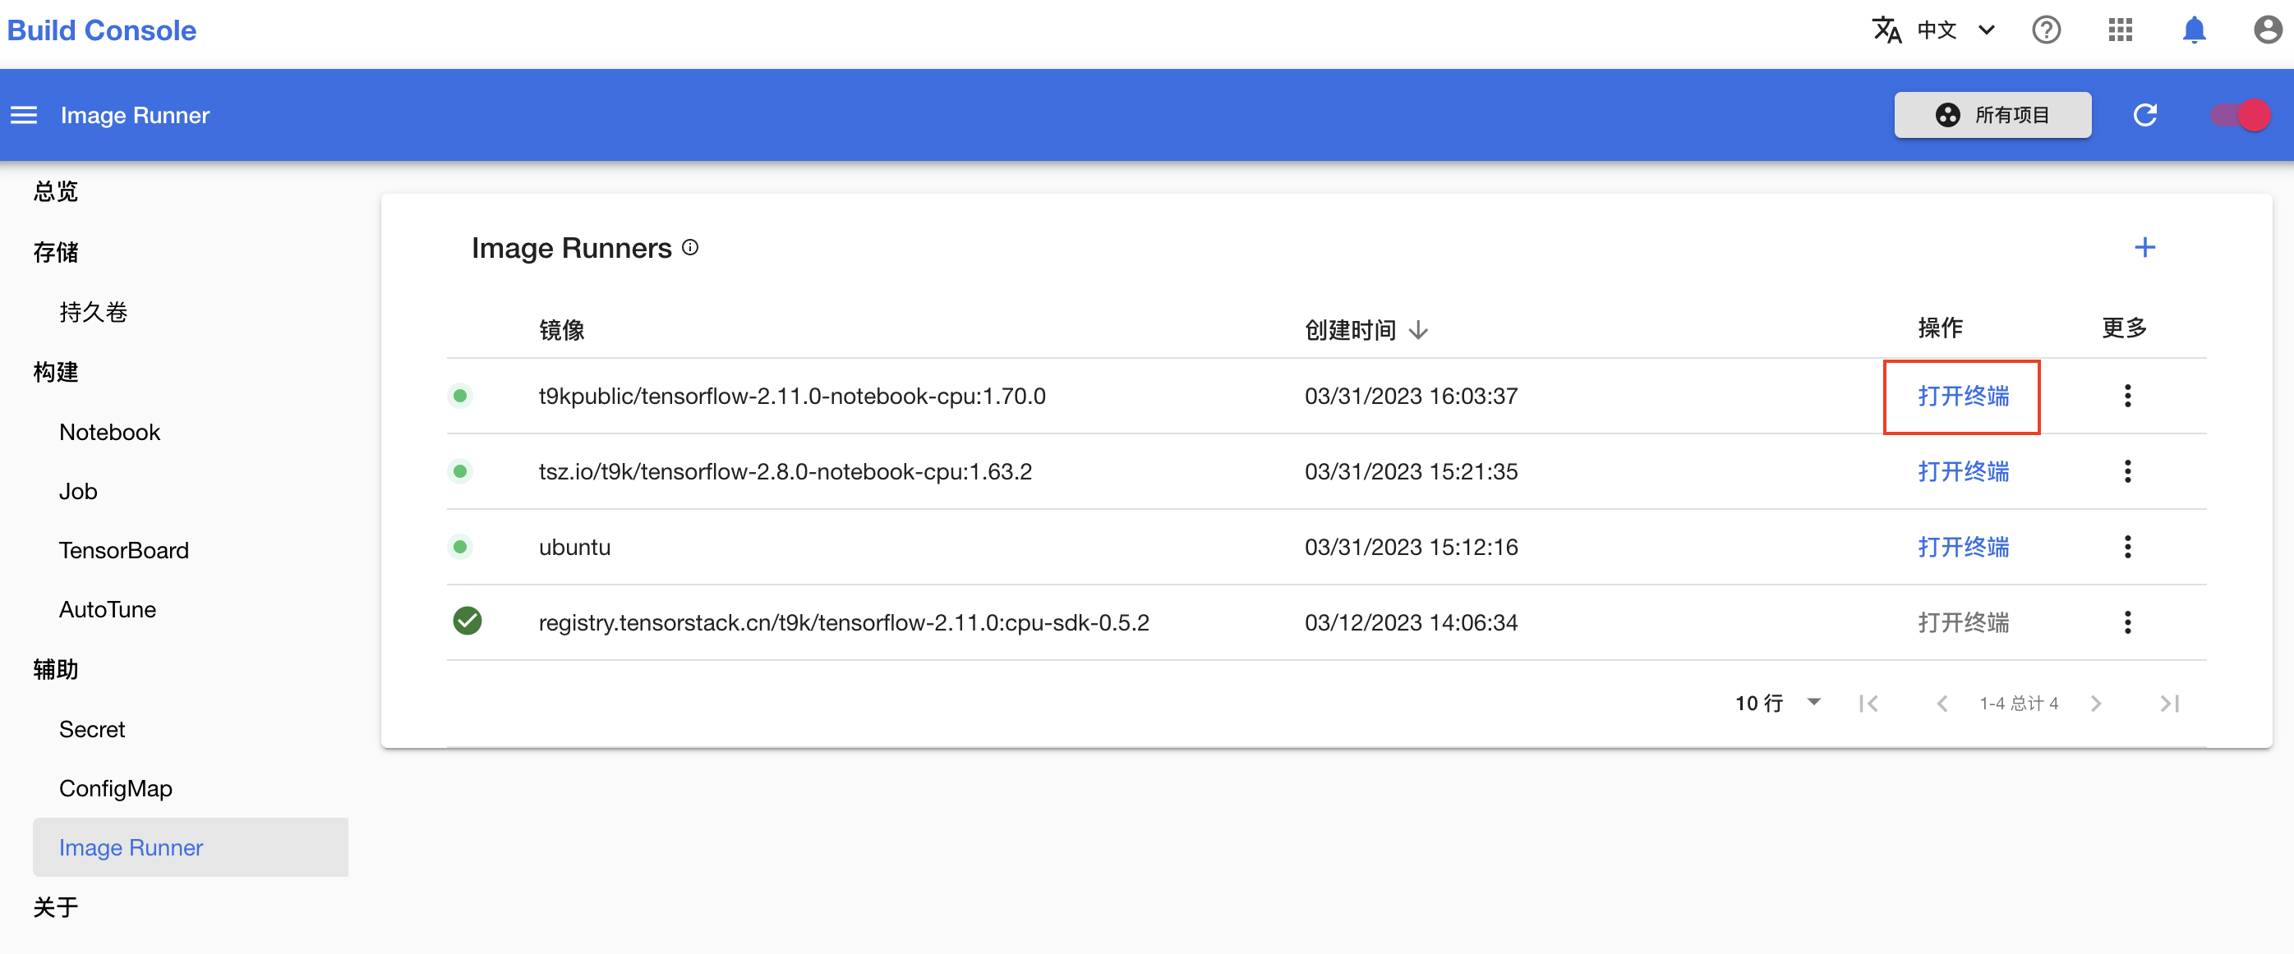Open the user account icon
Viewport: 2294px width, 954px height.
coord(2267,30)
